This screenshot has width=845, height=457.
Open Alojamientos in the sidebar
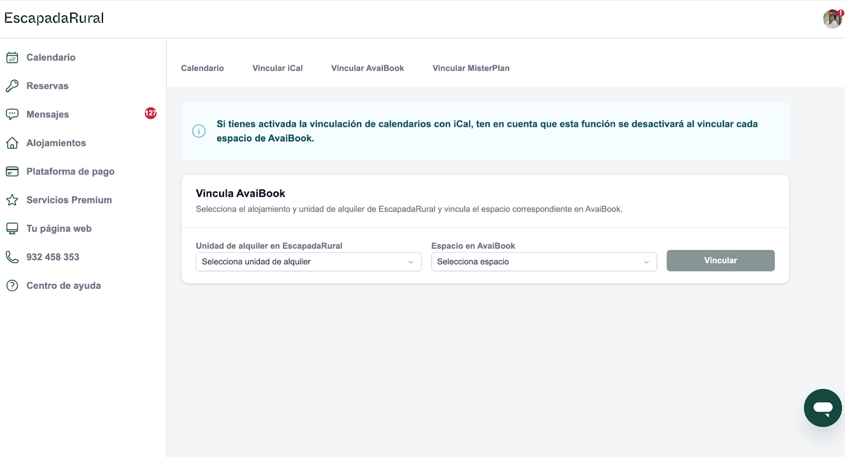pyautogui.click(x=56, y=143)
